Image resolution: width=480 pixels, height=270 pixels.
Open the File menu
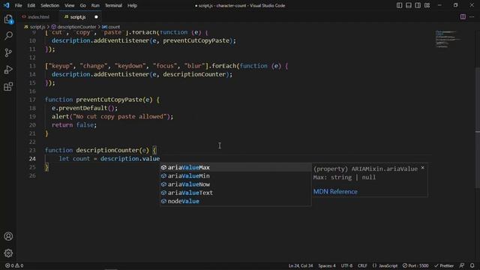(x=18, y=5)
